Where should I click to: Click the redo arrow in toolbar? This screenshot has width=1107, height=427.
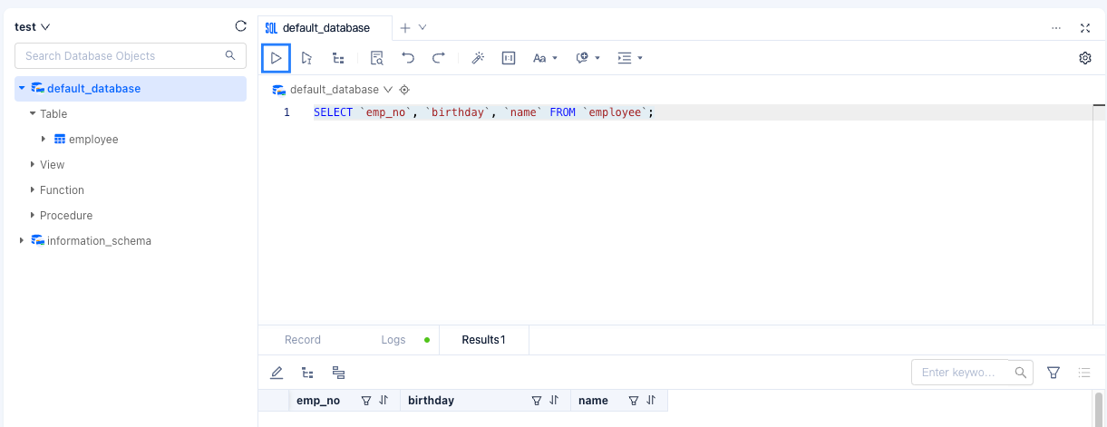(x=439, y=58)
